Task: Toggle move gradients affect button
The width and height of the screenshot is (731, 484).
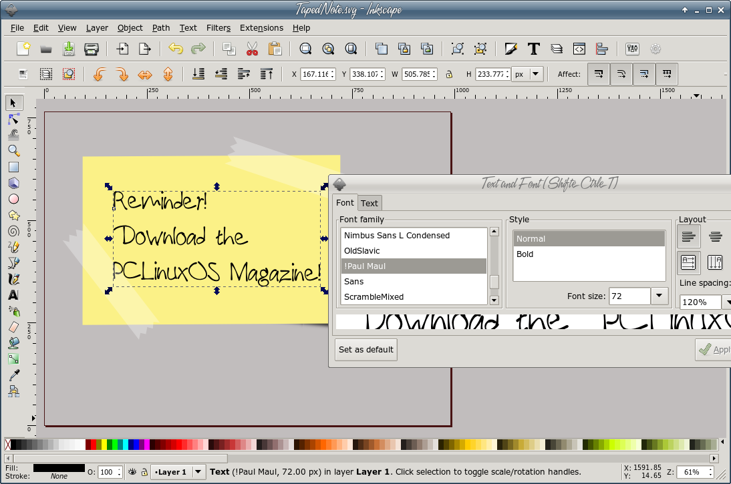Action: pos(644,74)
